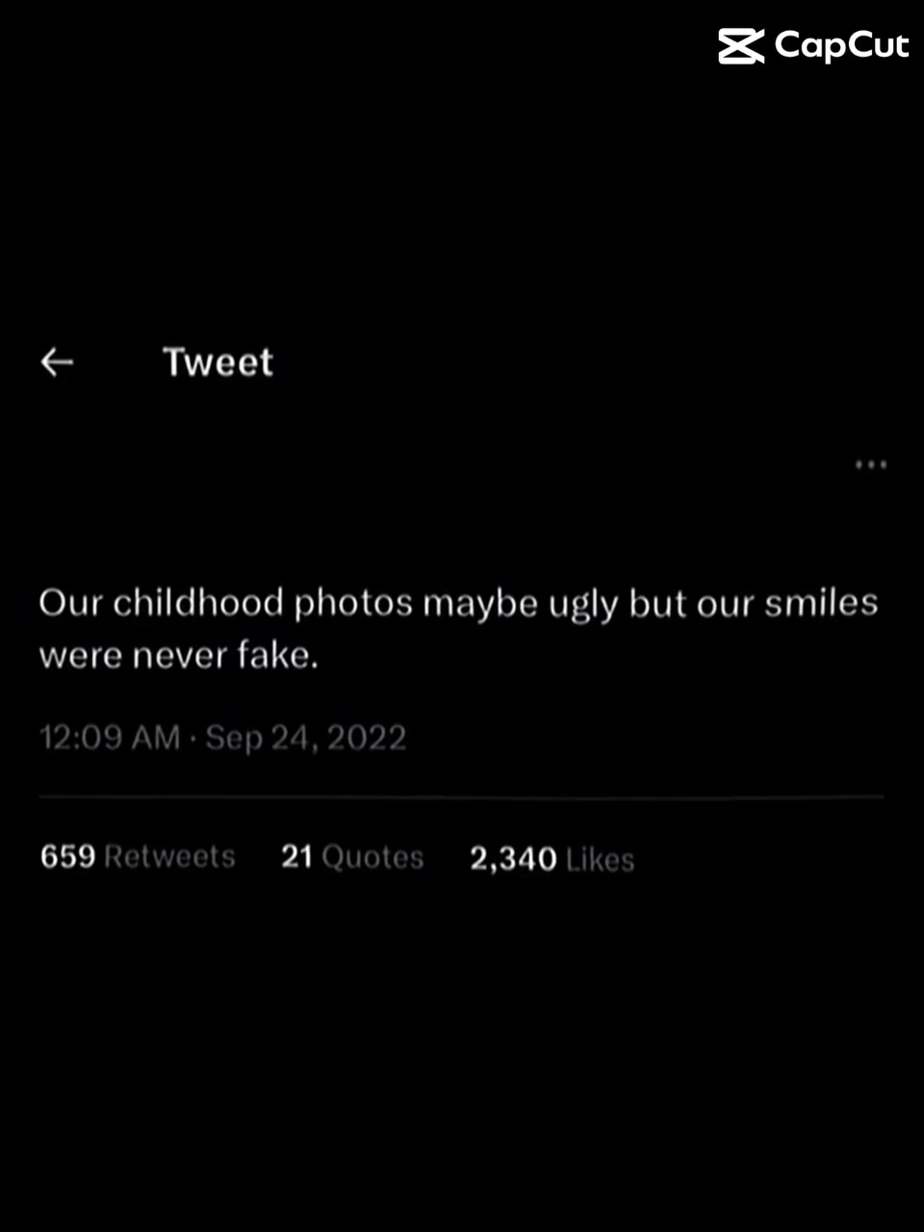Click the arrow icon beside the Tweet header
Screen dimensions: 924x1232
point(56,361)
